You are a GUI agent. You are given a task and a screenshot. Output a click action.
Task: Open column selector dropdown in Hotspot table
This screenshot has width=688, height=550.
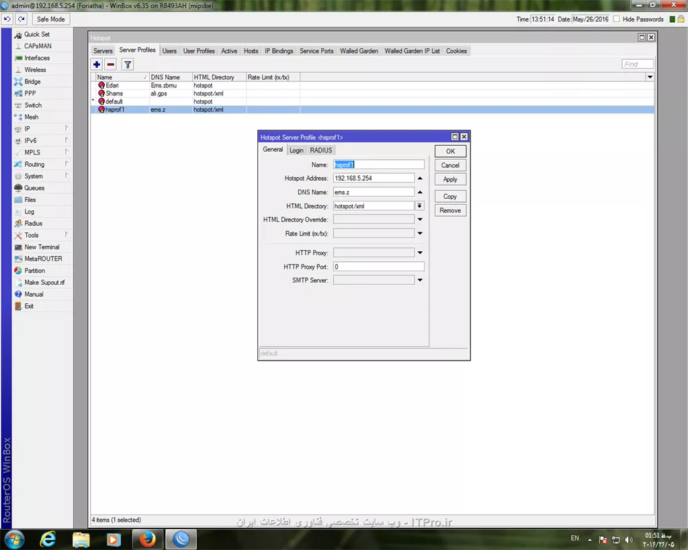click(x=650, y=77)
